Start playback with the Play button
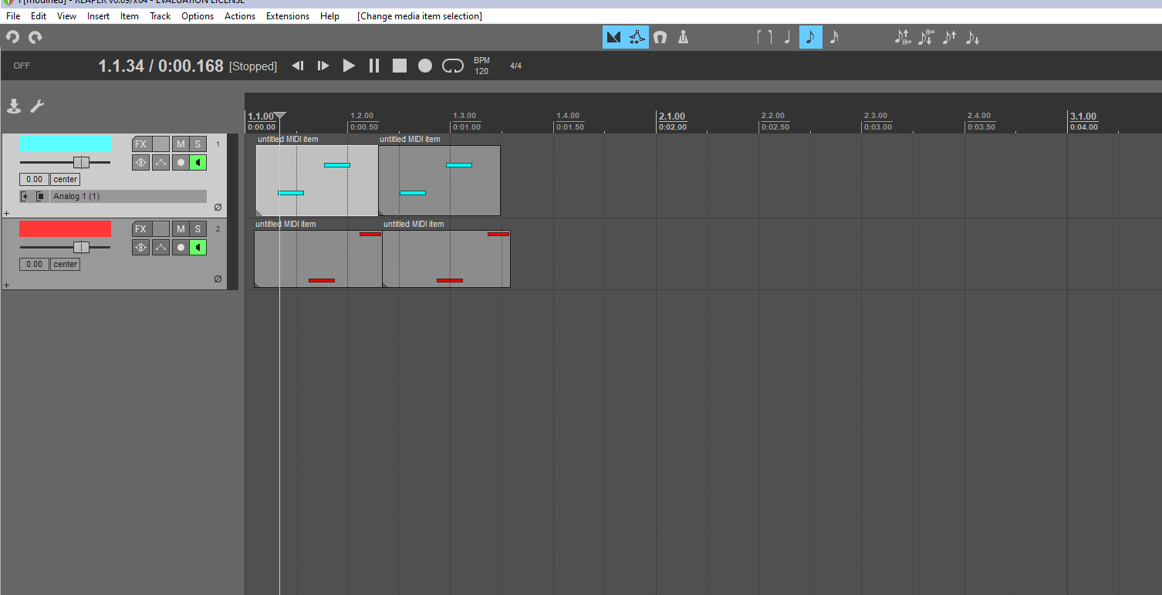Image resolution: width=1162 pixels, height=595 pixels. point(349,66)
